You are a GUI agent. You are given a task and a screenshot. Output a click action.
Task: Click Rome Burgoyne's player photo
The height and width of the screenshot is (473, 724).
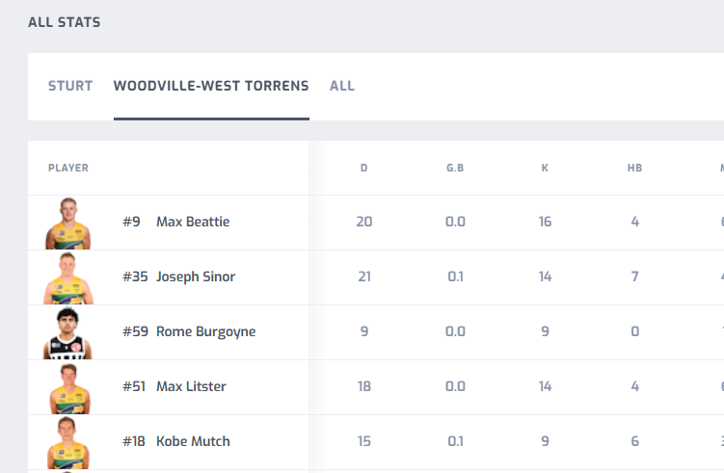(67, 333)
